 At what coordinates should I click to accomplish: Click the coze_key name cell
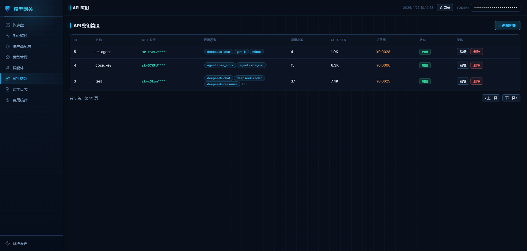tap(103, 65)
